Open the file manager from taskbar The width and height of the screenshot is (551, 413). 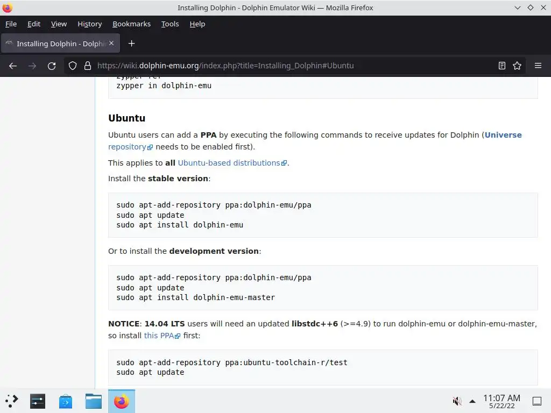point(94,401)
